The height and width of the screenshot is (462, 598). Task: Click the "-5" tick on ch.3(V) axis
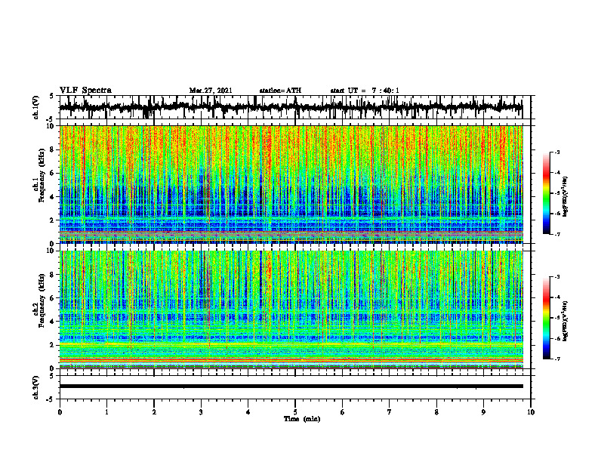click(x=51, y=399)
